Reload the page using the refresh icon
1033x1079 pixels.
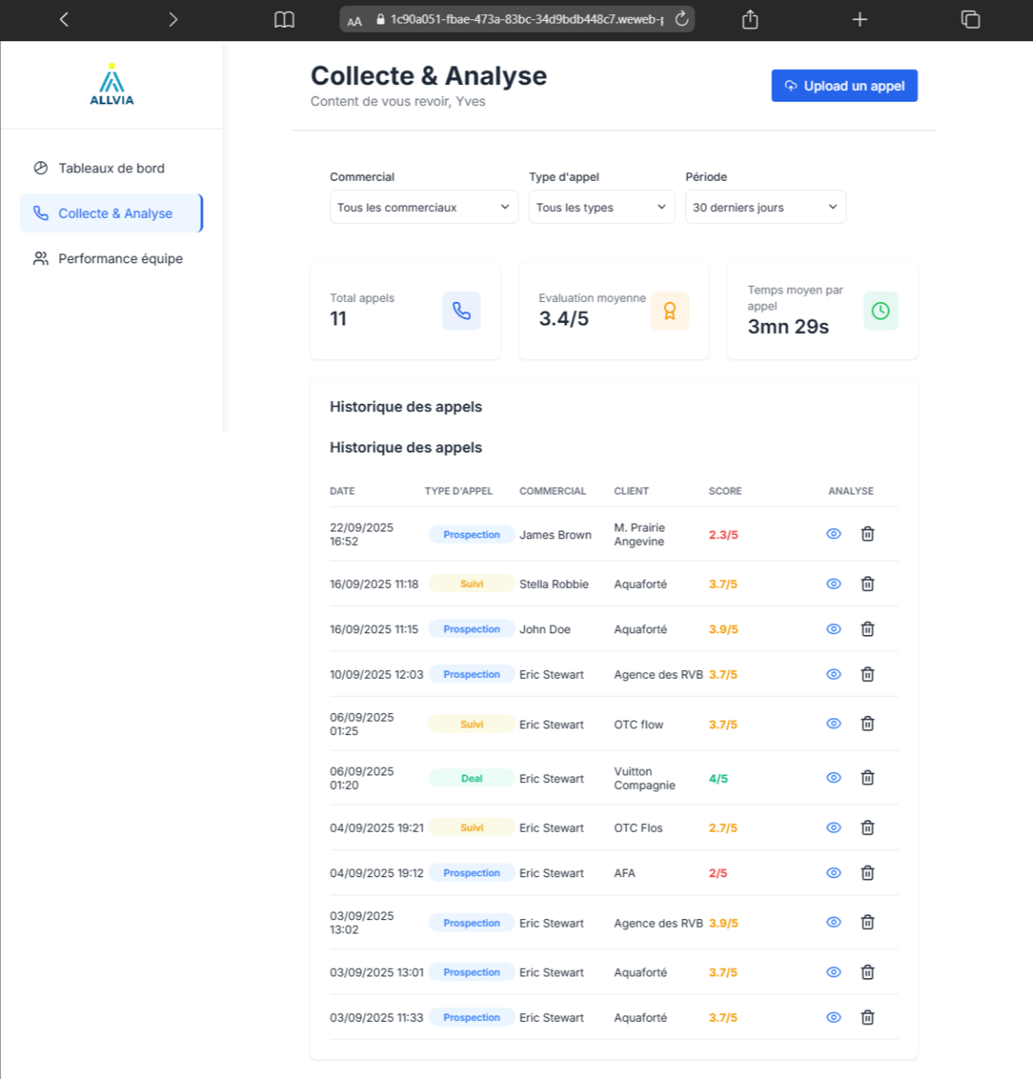681,19
